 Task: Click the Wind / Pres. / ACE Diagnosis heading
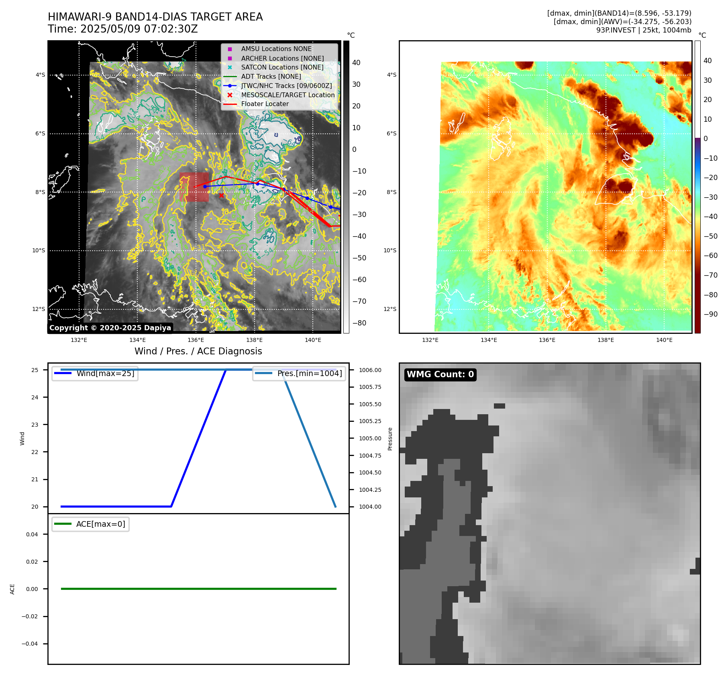(198, 351)
